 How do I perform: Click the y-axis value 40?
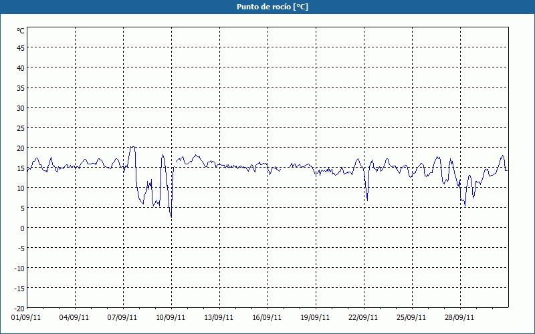[x=21, y=68]
